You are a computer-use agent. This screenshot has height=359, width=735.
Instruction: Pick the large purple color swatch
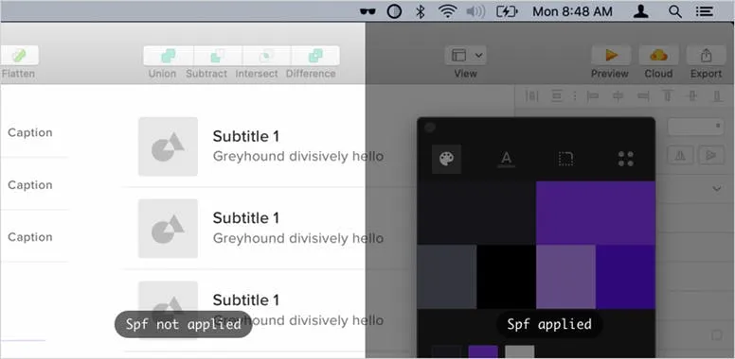click(596, 213)
